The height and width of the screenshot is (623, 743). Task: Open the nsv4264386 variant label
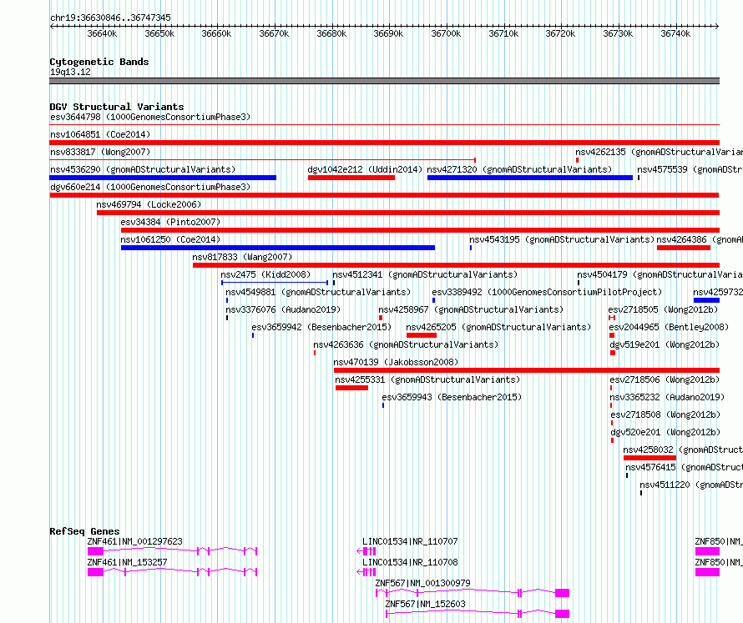click(700, 239)
